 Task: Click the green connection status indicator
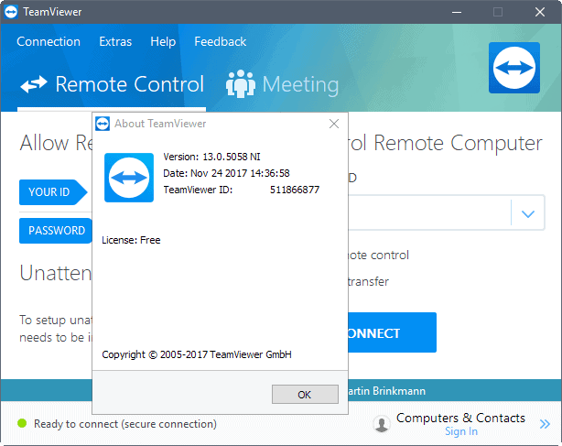(x=22, y=423)
